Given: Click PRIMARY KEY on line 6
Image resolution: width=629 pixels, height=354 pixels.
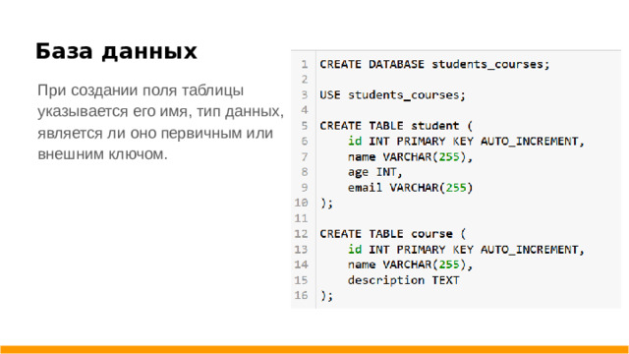Looking at the screenshot, I should click(x=434, y=142).
